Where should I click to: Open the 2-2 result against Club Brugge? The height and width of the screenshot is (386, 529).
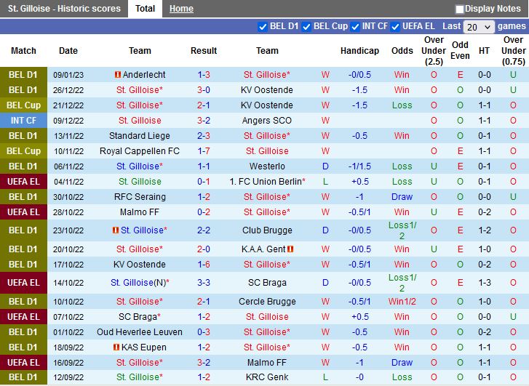point(204,230)
